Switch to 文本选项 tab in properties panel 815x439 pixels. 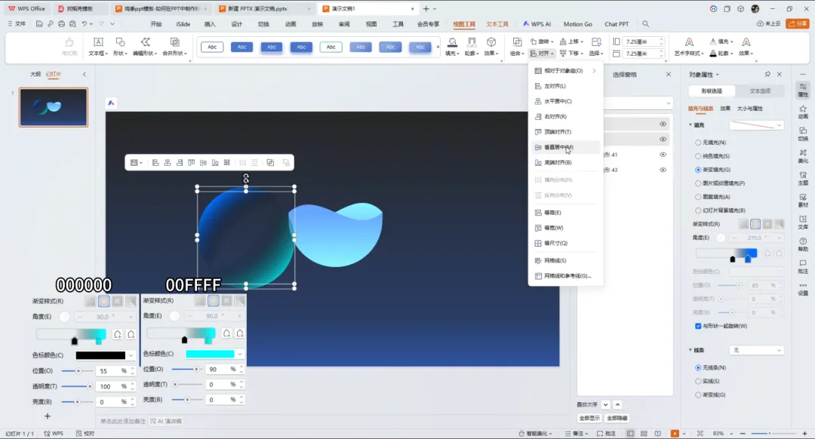coord(760,91)
